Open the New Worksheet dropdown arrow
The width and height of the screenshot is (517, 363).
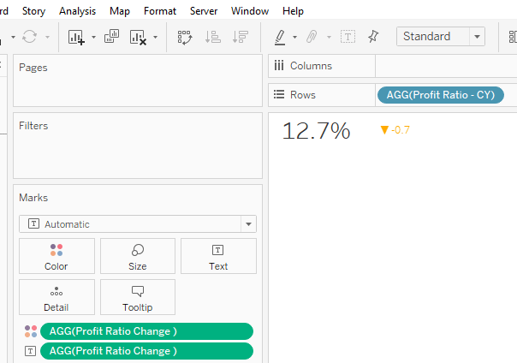(x=92, y=38)
